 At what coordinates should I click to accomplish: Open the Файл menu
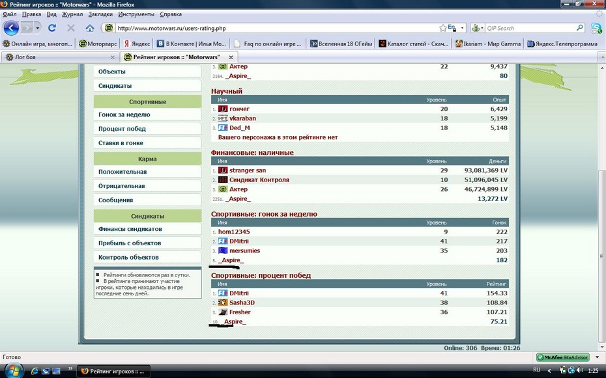pos(9,14)
